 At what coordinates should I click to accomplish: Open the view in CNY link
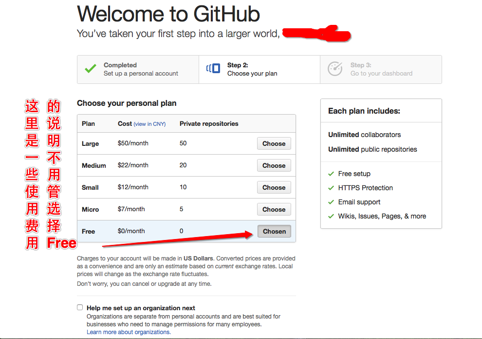click(x=149, y=124)
